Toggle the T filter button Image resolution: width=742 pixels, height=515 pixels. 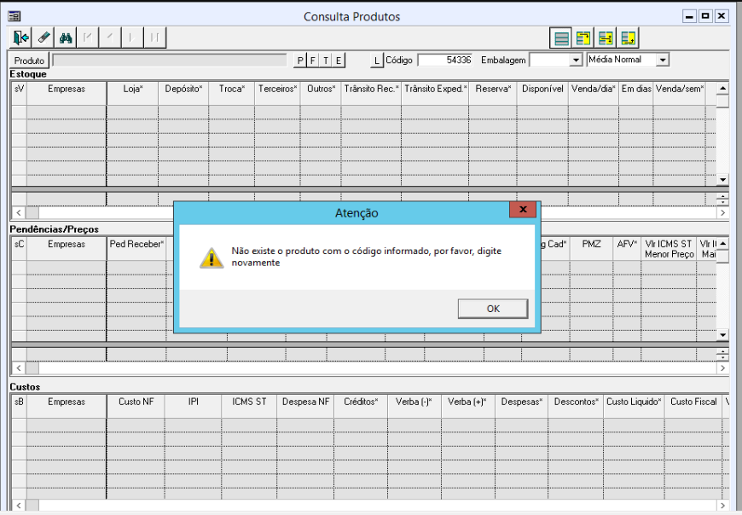point(326,61)
